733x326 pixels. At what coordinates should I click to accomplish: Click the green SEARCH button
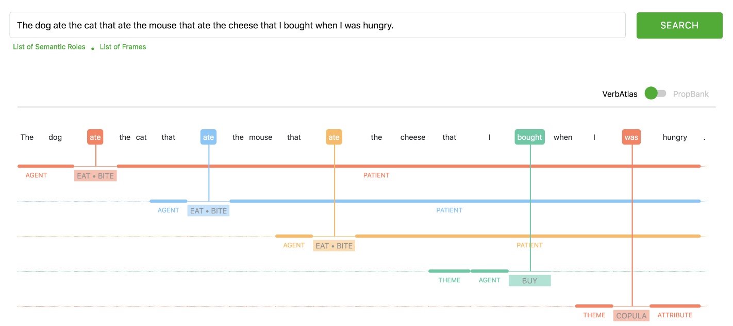tap(679, 26)
